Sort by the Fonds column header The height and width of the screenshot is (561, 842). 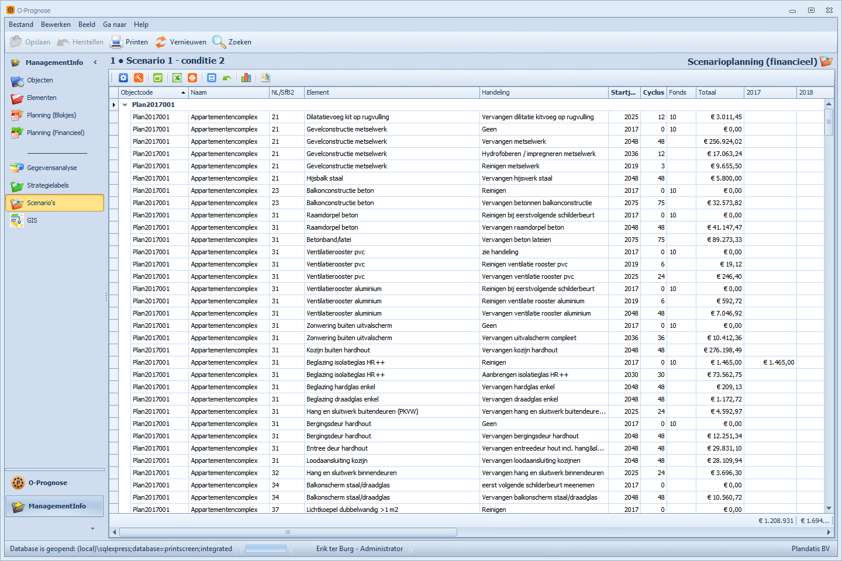click(681, 92)
